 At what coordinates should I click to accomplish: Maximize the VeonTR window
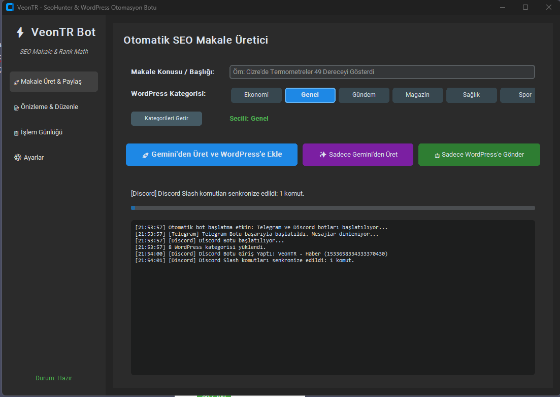(525, 7)
